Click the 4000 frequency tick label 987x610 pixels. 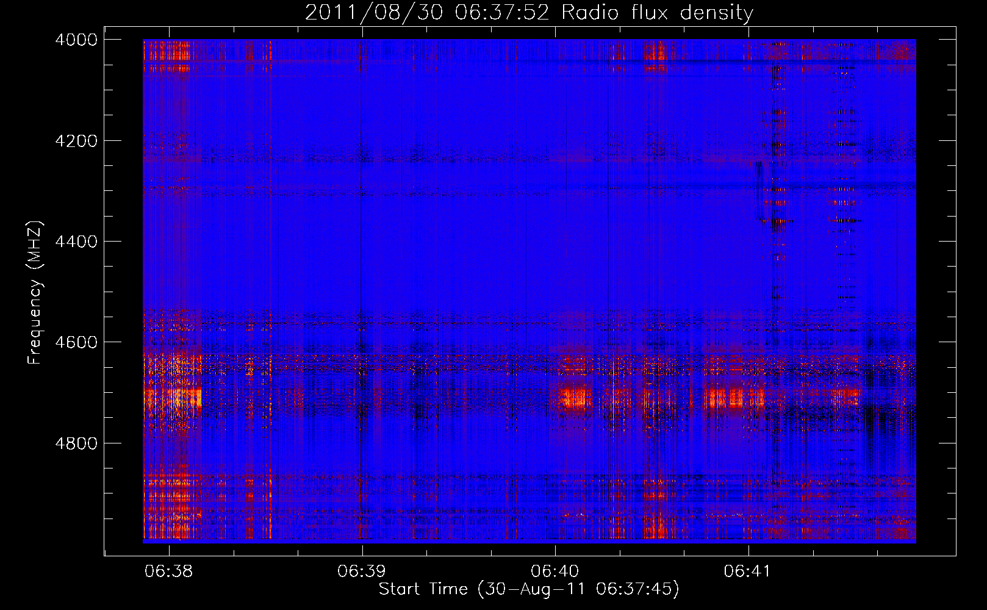(x=76, y=40)
